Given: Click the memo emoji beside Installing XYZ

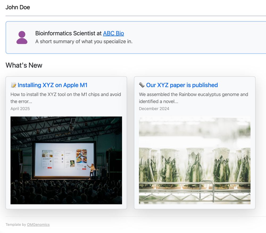Looking at the screenshot, I should pyautogui.click(x=13, y=85).
